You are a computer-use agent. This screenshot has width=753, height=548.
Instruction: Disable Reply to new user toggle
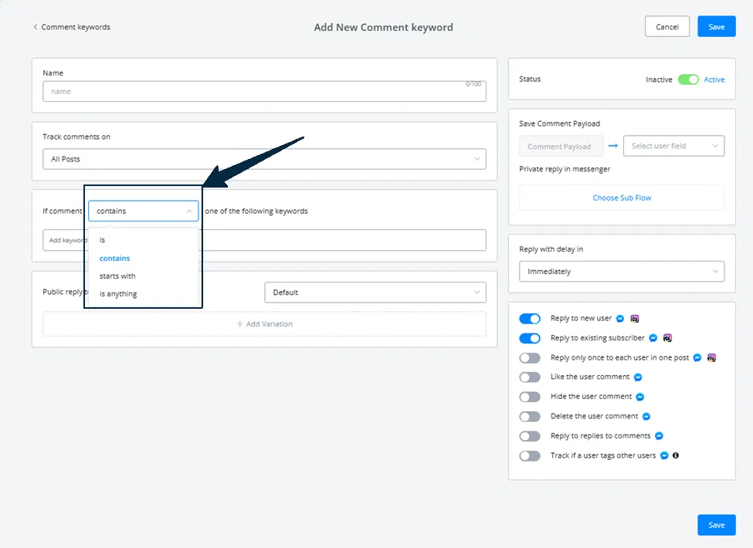pos(530,319)
